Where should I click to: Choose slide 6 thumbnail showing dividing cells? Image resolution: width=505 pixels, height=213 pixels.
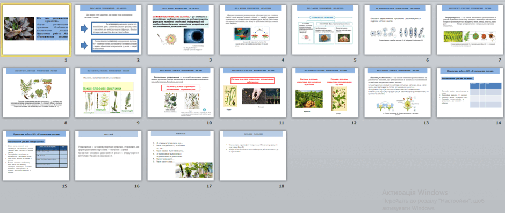398,30
